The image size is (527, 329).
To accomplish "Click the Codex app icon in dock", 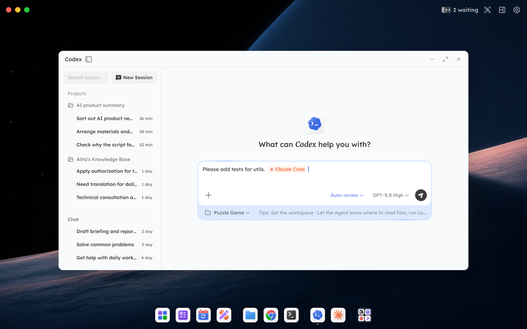I will click(x=317, y=315).
